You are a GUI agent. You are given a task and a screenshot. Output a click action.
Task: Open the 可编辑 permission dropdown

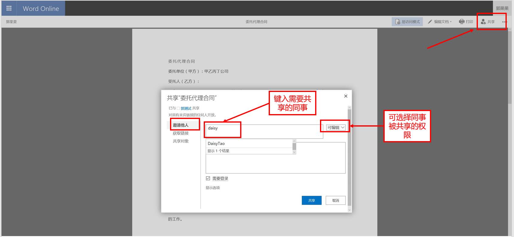336,127
